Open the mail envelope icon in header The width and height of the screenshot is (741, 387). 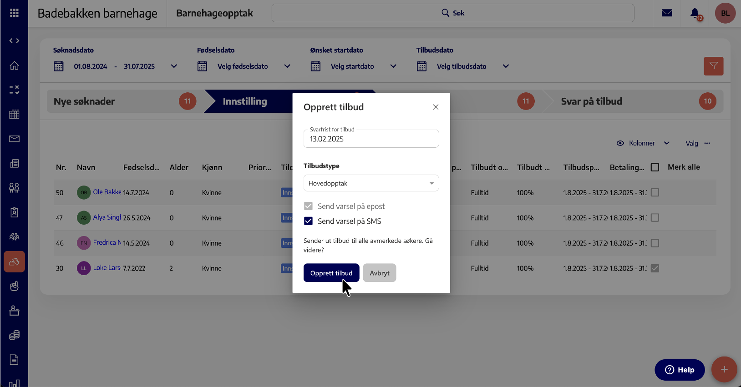tap(667, 13)
